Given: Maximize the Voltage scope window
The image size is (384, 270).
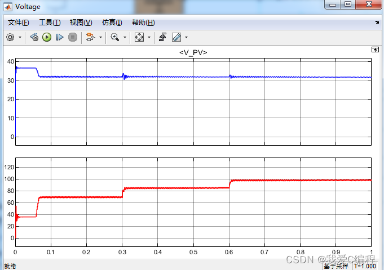Looking at the screenshot, I should point(348,4).
